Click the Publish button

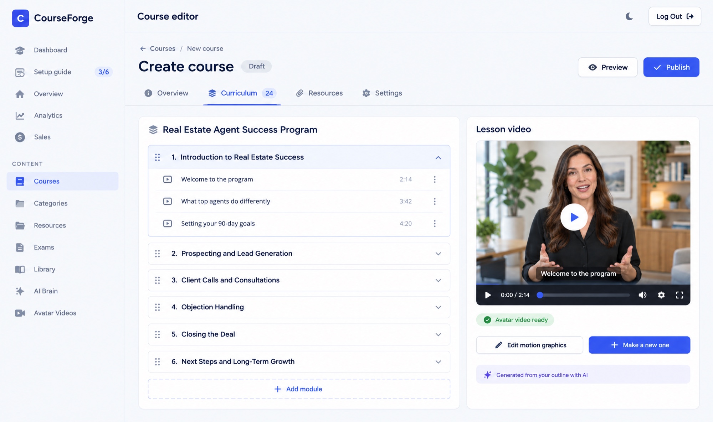click(671, 67)
